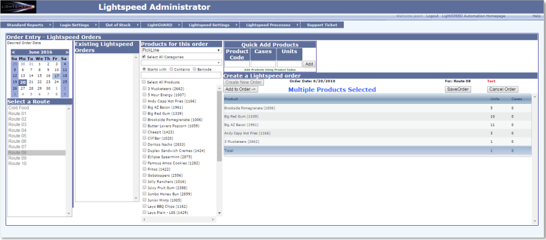Select Cold Food in route list

36,108
